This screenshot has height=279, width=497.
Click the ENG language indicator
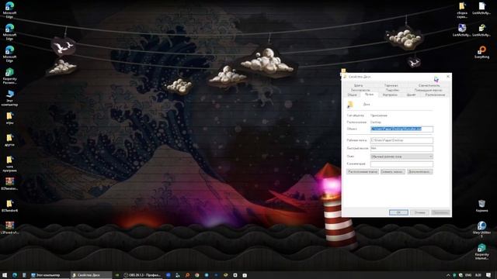(x=468, y=275)
